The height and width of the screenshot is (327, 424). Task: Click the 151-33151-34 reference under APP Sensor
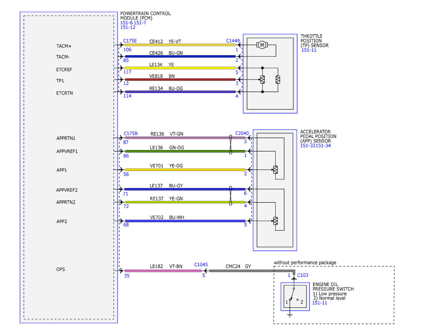pos(316,146)
